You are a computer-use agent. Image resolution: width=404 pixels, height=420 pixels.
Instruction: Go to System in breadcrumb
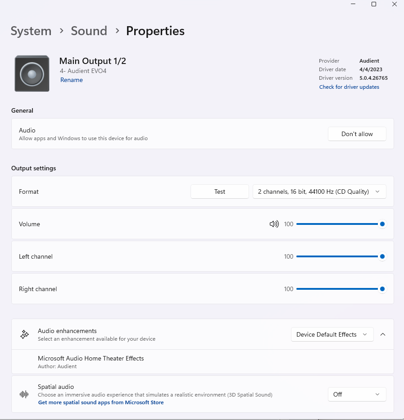pos(31,31)
